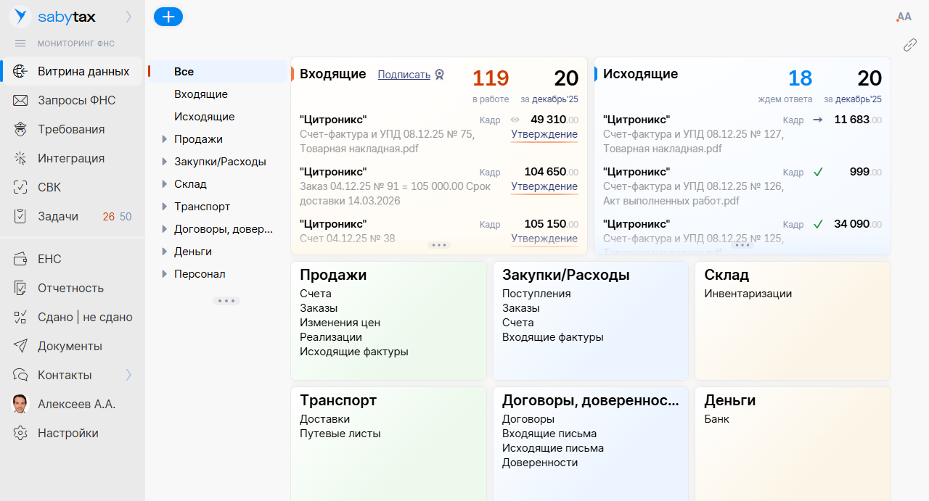Click Утверждение on the first invoice
This screenshot has height=501, width=929.
point(544,134)
